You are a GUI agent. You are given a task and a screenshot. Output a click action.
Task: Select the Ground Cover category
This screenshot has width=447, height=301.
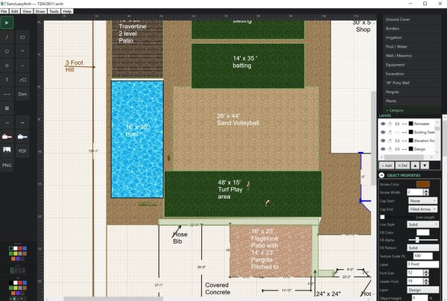[x=412, y=19]
